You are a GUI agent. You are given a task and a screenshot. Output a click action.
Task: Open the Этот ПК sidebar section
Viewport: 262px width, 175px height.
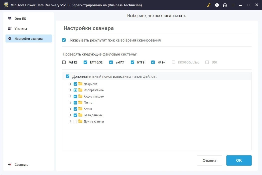click(29, 18)
